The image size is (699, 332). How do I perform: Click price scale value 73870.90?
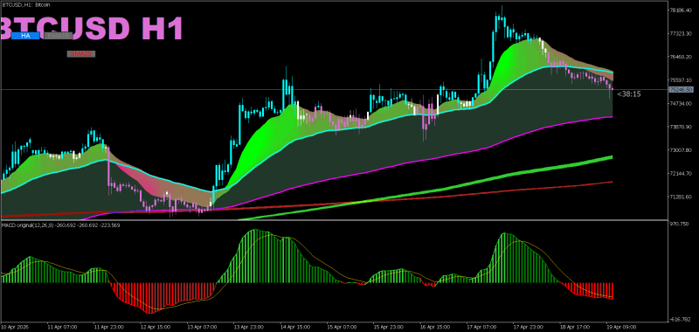click(681, 127)
